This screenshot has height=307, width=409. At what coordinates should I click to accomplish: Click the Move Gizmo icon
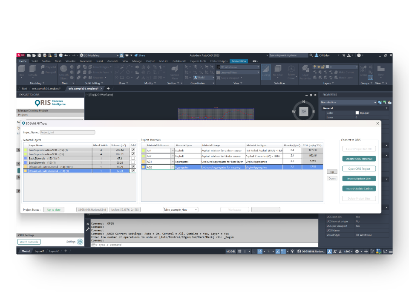(x=291, y=71)
